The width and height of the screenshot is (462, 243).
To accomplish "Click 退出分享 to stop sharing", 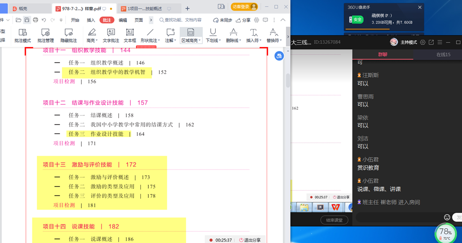I will pyautogui.click(x=249, y=240).
